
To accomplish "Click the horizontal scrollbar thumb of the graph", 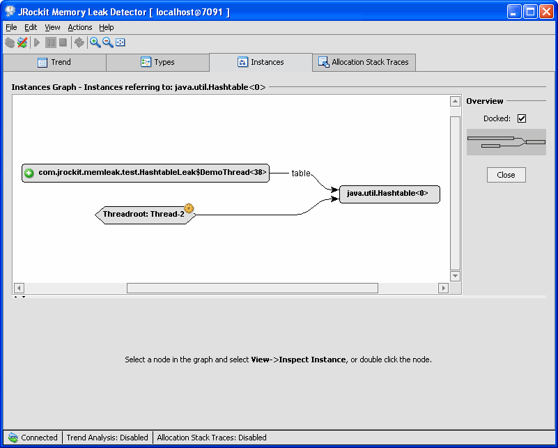I will (252, 288).
